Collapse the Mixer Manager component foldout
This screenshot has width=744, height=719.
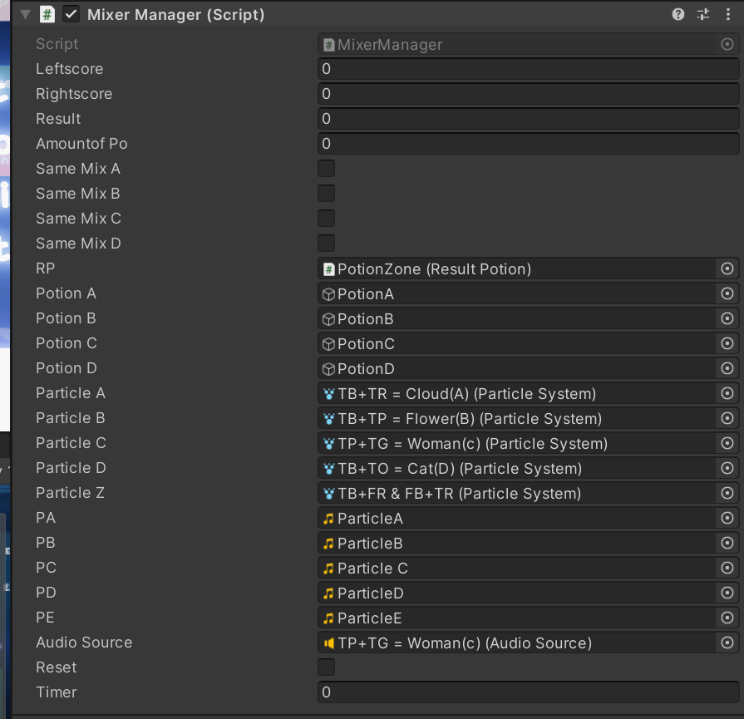26,14
